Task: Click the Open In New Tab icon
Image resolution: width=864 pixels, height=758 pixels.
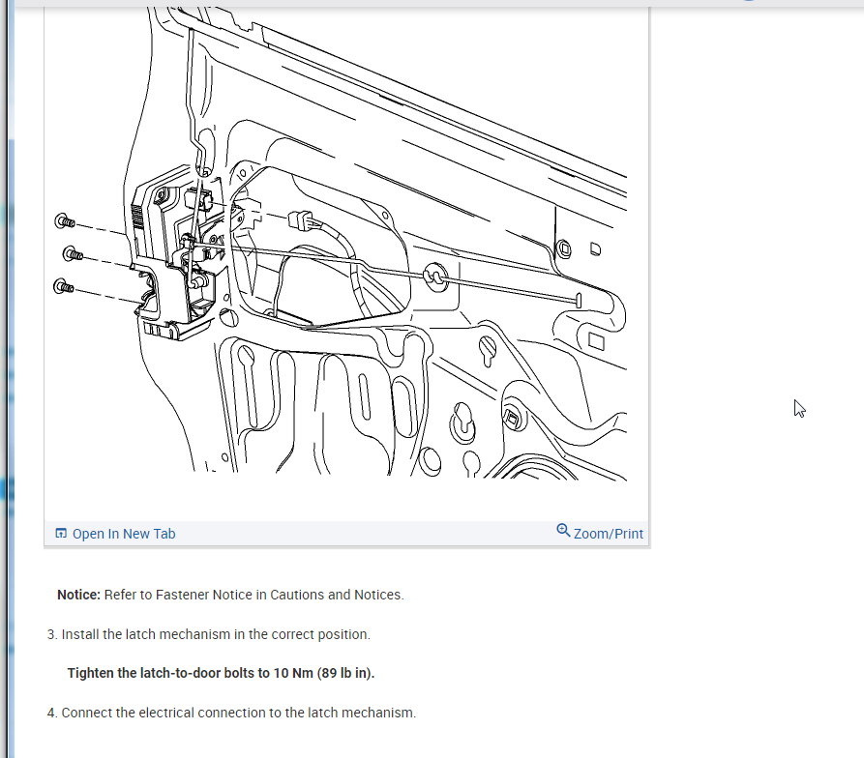Action: pyautogui.click(x=61, y=533)
